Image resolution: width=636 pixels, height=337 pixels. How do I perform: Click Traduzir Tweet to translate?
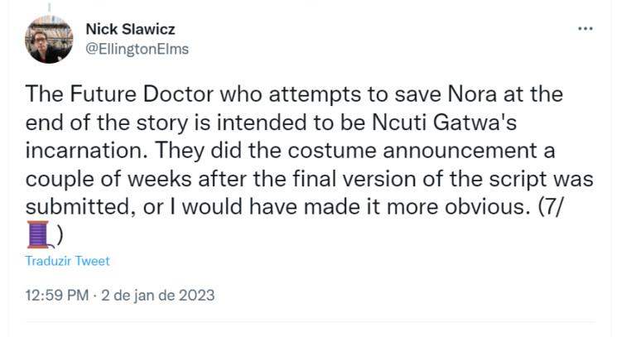coord(68,261)
